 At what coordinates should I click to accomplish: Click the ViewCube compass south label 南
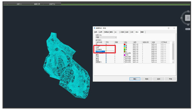click(x=188, y=25)
